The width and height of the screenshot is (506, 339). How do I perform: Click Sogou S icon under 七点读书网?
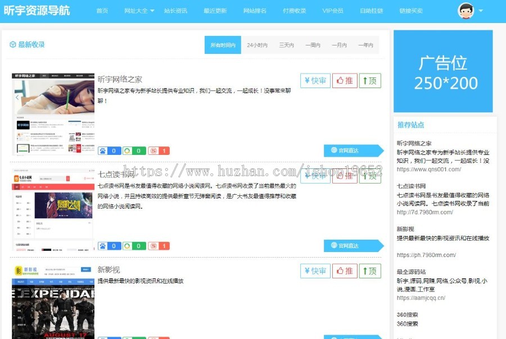click(153, 246)
